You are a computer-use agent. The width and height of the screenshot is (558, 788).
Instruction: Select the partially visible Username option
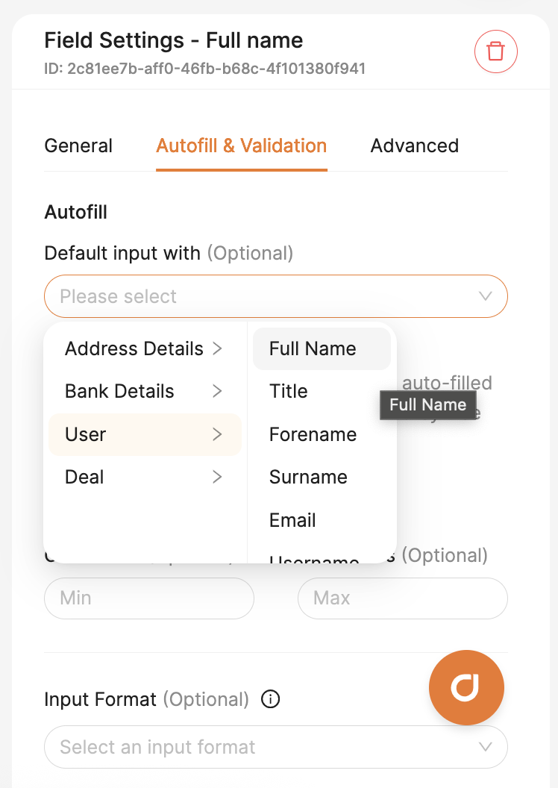click(x=314, y=558)
